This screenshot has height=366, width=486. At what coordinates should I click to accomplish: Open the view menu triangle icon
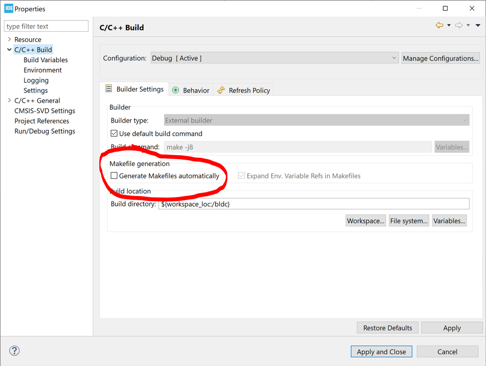[478, 25]
